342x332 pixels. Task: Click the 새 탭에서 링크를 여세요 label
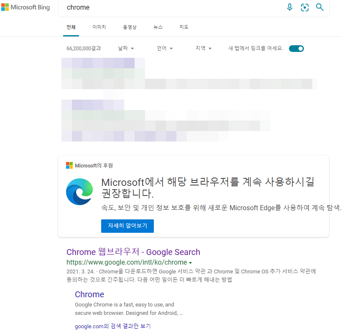click(x=255, y=48)
